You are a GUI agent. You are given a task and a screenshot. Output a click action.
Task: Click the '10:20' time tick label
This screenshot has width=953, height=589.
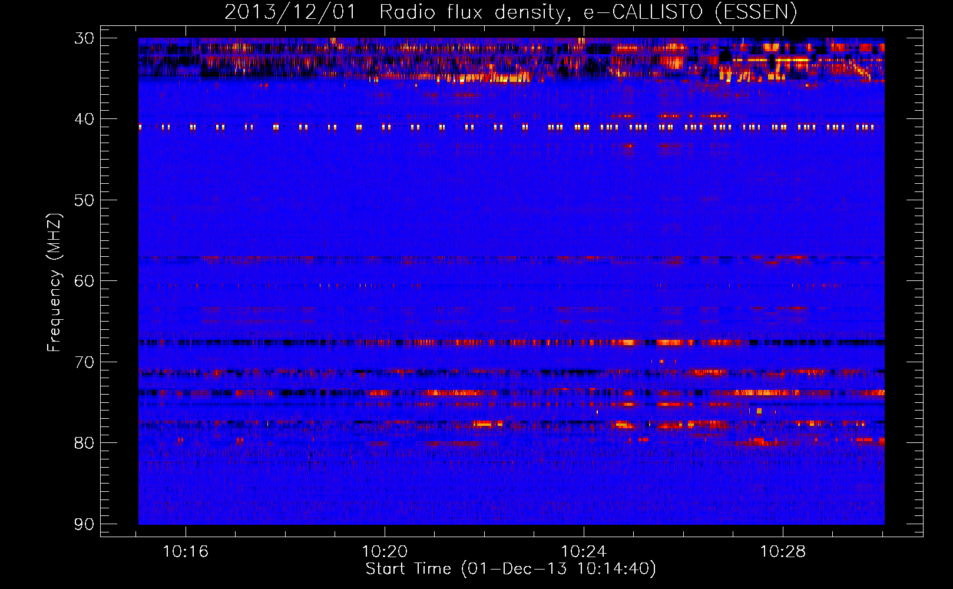(385, 552)
